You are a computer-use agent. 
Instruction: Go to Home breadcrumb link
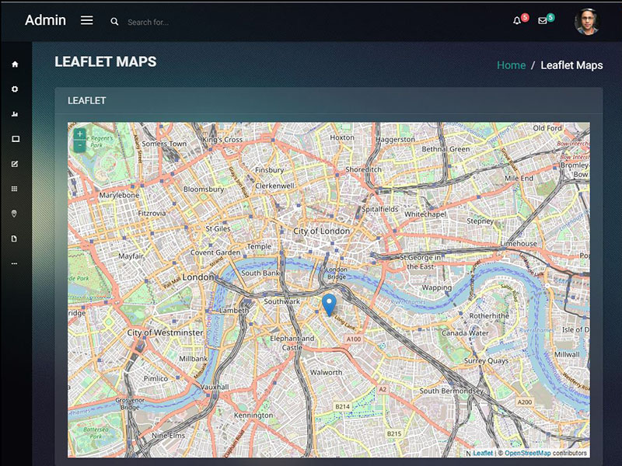click(512, 65)
